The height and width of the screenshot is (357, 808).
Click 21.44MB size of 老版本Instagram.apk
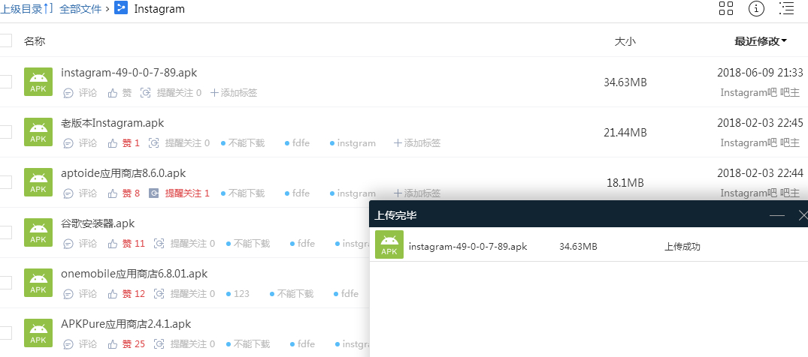click(625, 133)
